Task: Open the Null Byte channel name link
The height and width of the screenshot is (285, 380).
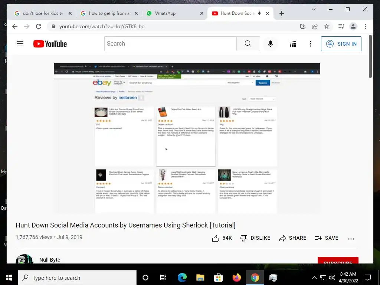Action: (50, 259)
